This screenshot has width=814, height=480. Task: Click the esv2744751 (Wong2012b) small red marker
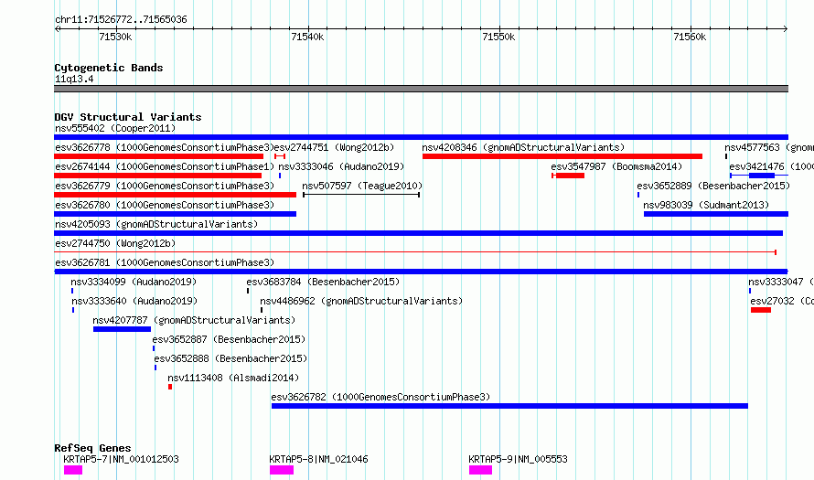(x=280, y=156)
